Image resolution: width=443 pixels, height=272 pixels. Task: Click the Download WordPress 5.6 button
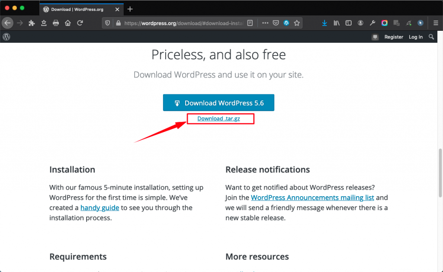(x=218, y=103)
